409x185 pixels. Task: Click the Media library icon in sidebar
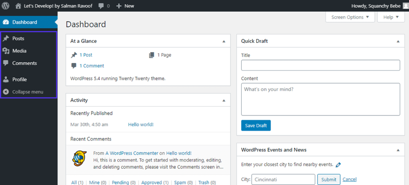tap(6, 51)
